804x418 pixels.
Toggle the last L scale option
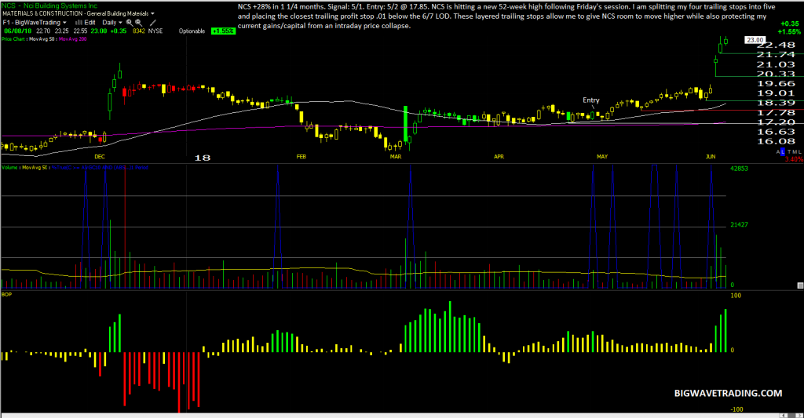(x=800, y=151)
